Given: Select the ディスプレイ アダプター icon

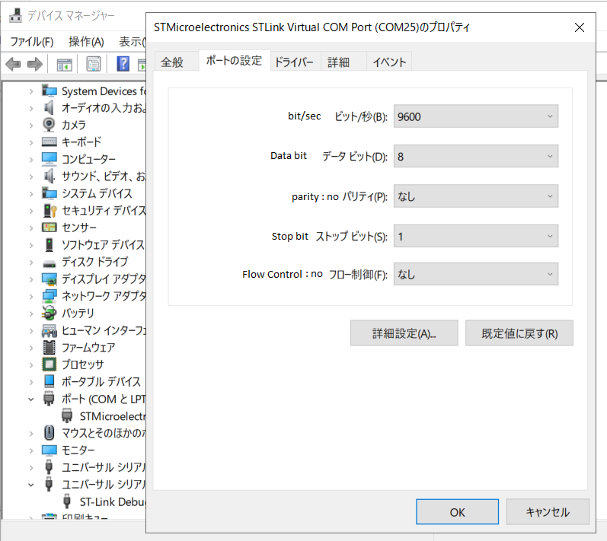Looking at the screenshot, I should [x=50, y=278].
